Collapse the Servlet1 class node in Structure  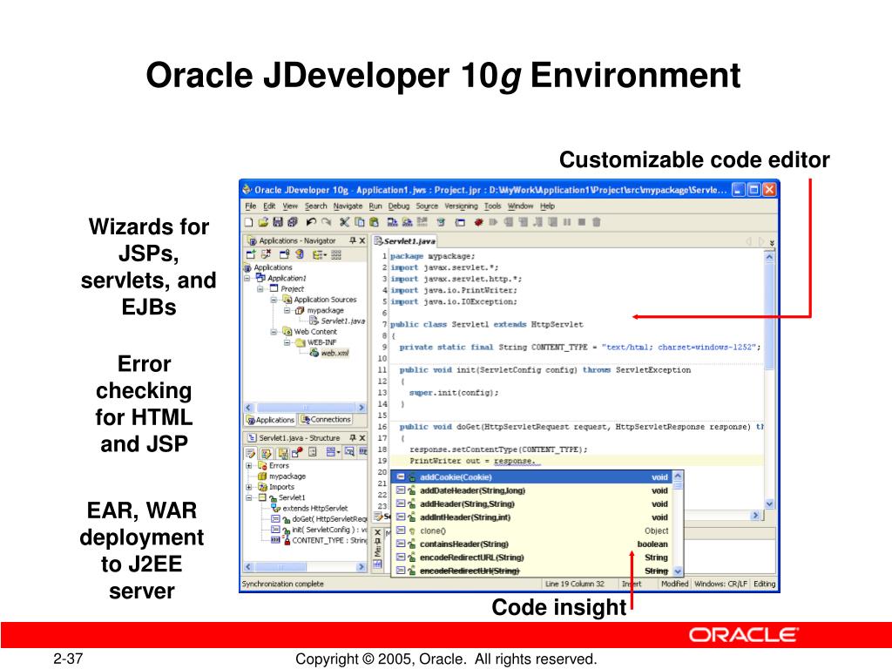(x=248, y=497)
